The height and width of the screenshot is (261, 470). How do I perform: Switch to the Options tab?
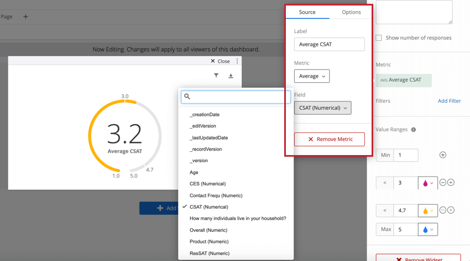click(x=351, y=12)
